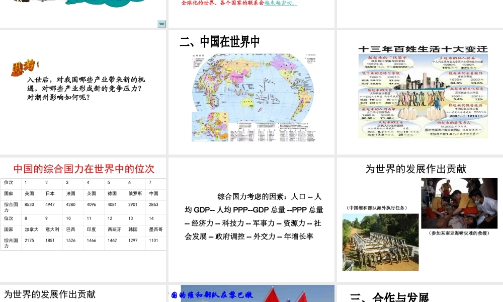The height and width of the screenshot is (302, 503).
Task: Click the value 4280 in the table
Action: point(70,204)
